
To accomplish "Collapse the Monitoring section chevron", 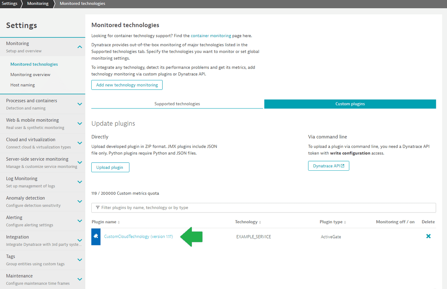I will click(80, 47).
